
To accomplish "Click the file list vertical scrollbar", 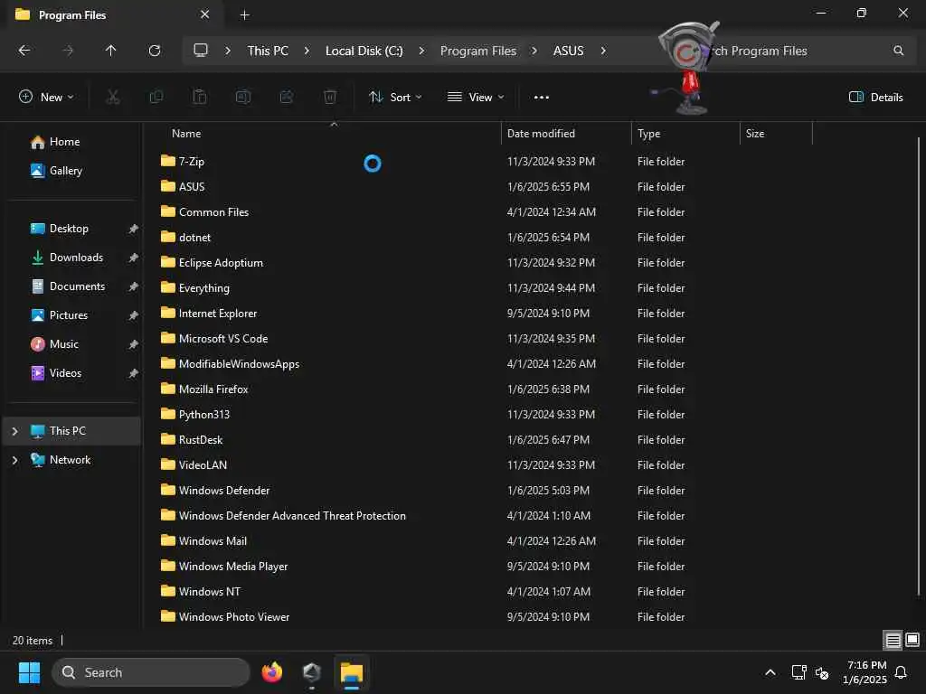I will click(919, 366).
